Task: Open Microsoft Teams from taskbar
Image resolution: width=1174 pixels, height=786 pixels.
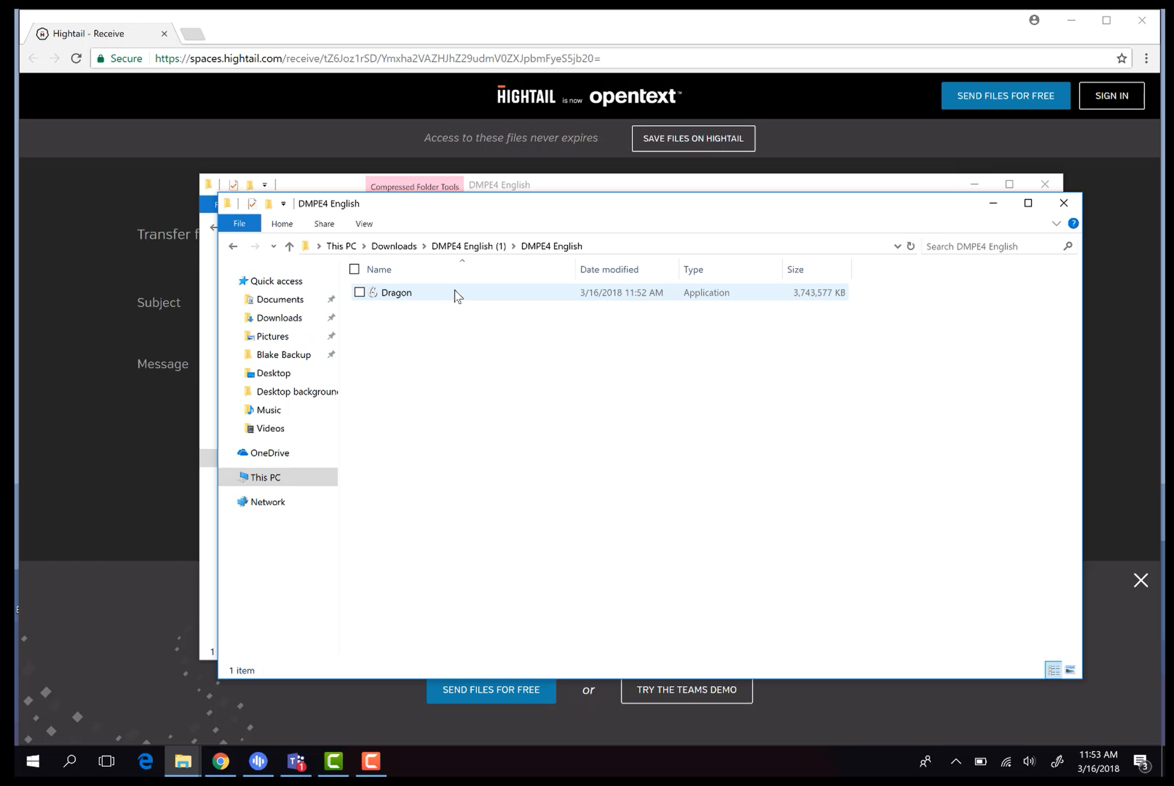Action: (296, 762)
